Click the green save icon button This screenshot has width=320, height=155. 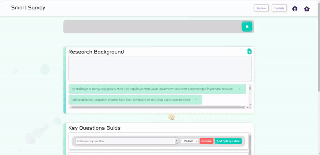pyautogui.click(x=247, y=26)
